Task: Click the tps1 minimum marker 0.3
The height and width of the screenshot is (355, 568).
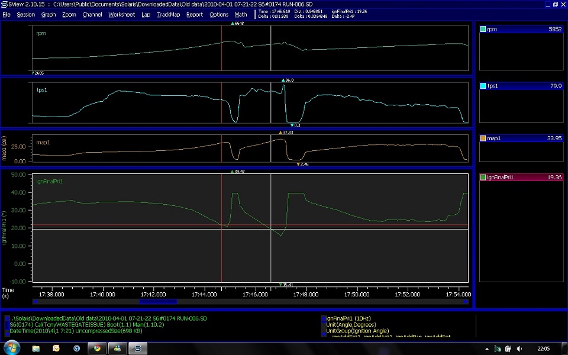Action: tap(295, 125)
